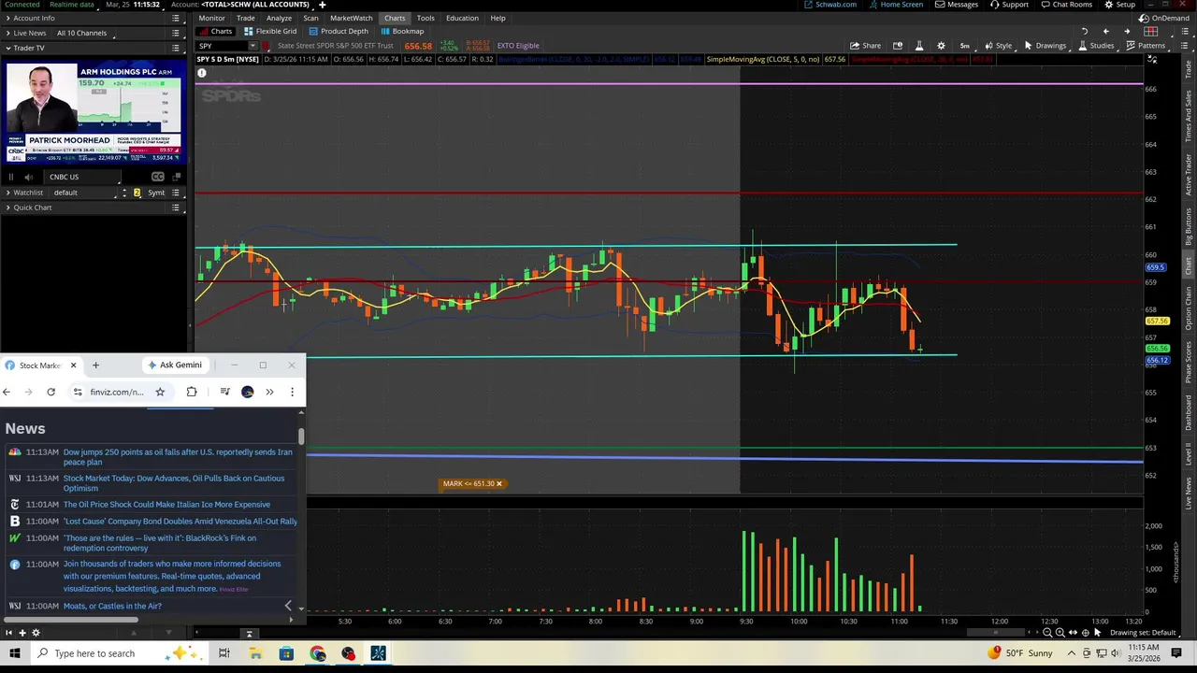Click the chart horizontal scrollbar thumb
This screenshot has width=1197, height=673.
(997, 633)
